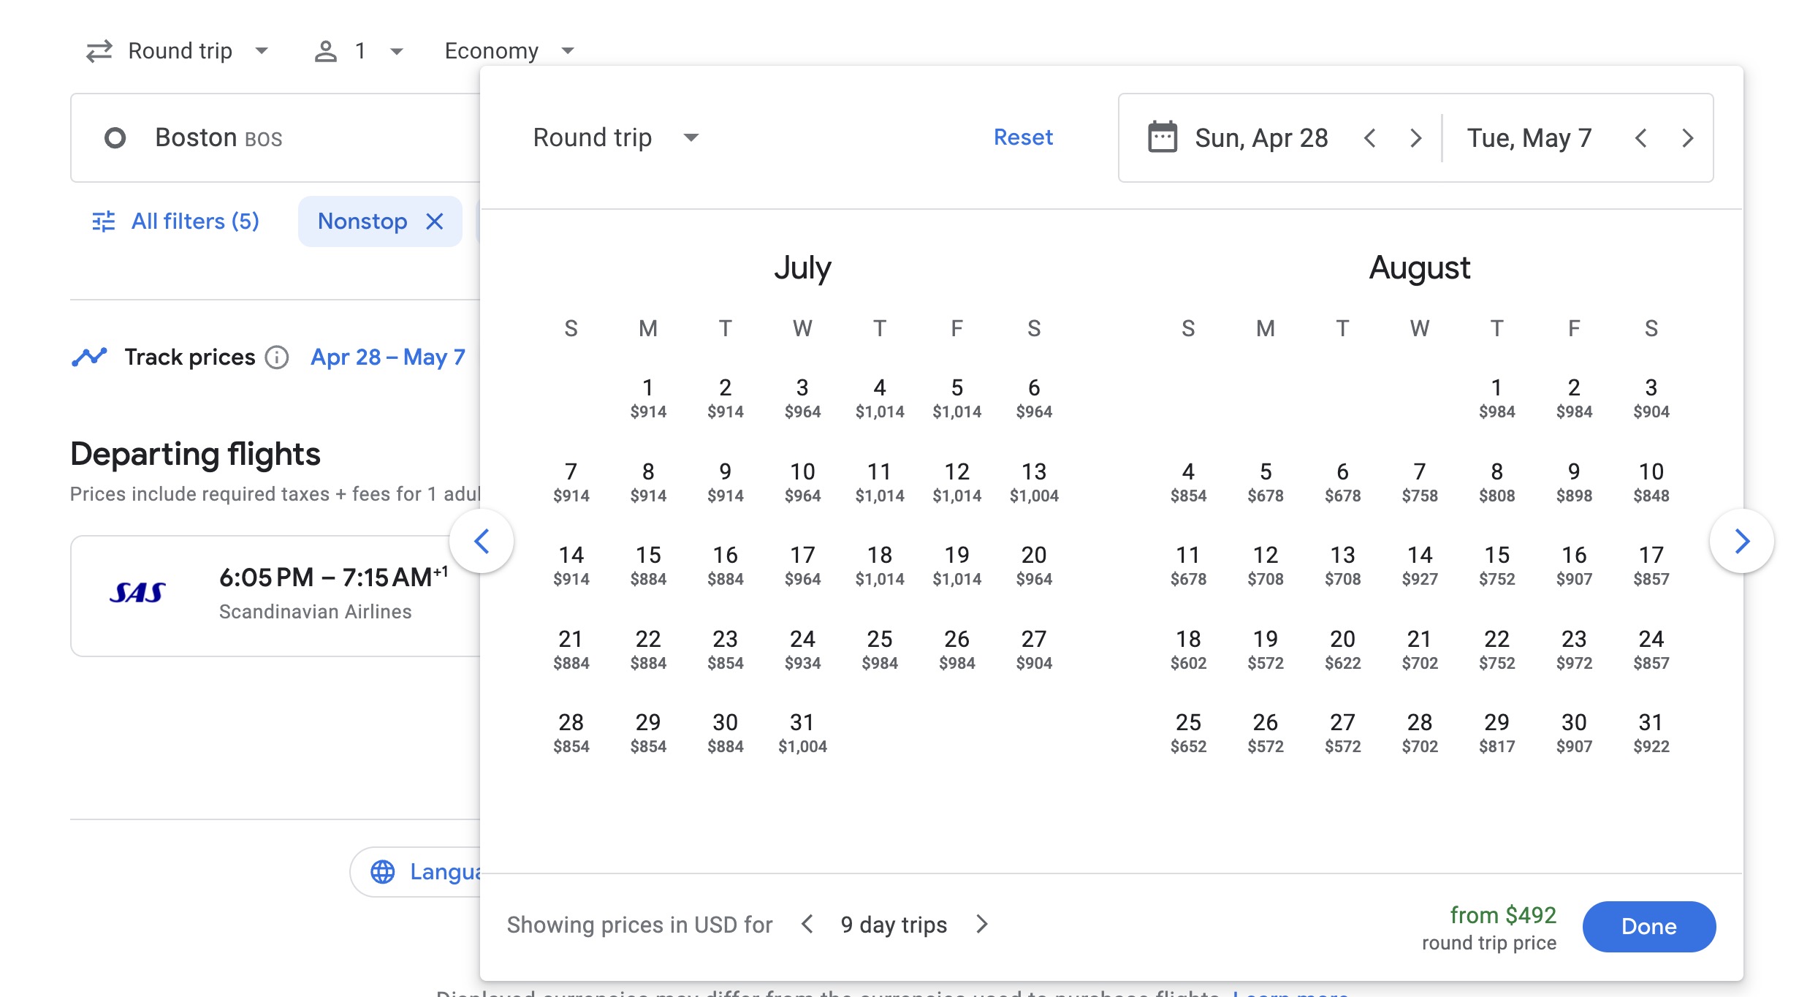This screenshot has width=1799, height=997.
Task: Shift return date May 7 forward
Action: click(1687, 137)
